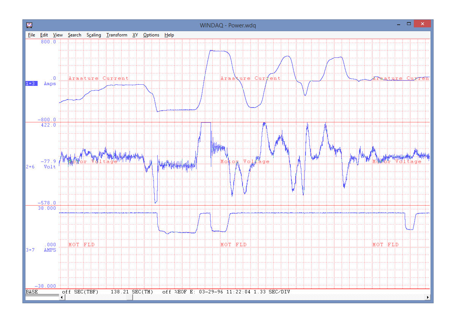This screenshot has height=323, width=456.
Task: Open the Transform menu
Action: tap(117, 35)
